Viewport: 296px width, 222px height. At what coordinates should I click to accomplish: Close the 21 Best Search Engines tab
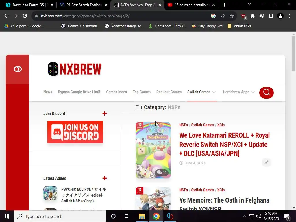(106, 5)
